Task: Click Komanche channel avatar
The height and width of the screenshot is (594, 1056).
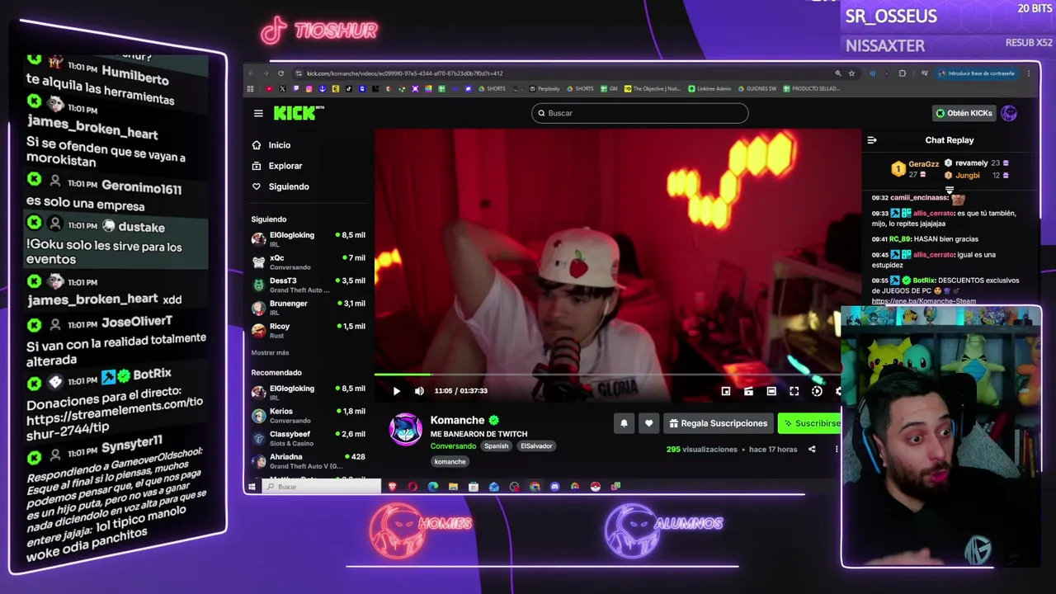Action: [405, 430]
